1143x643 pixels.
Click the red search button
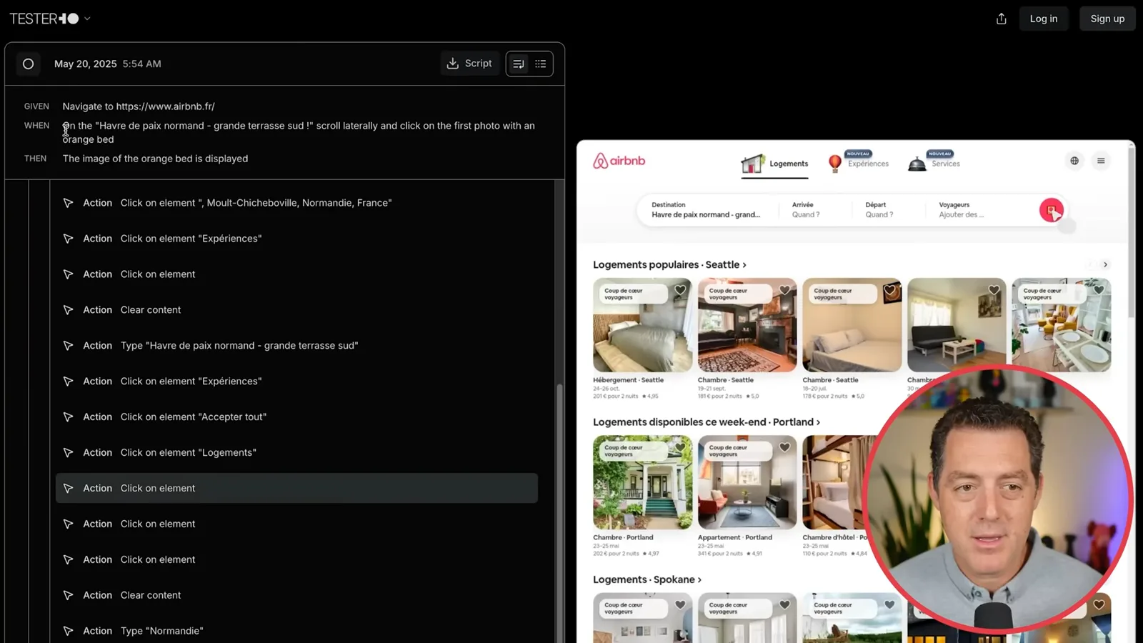(x=1051, y=210)
